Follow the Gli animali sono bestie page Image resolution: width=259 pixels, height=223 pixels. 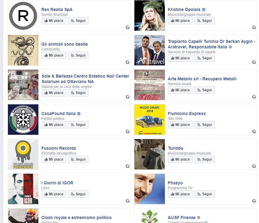tap(78, 55)
